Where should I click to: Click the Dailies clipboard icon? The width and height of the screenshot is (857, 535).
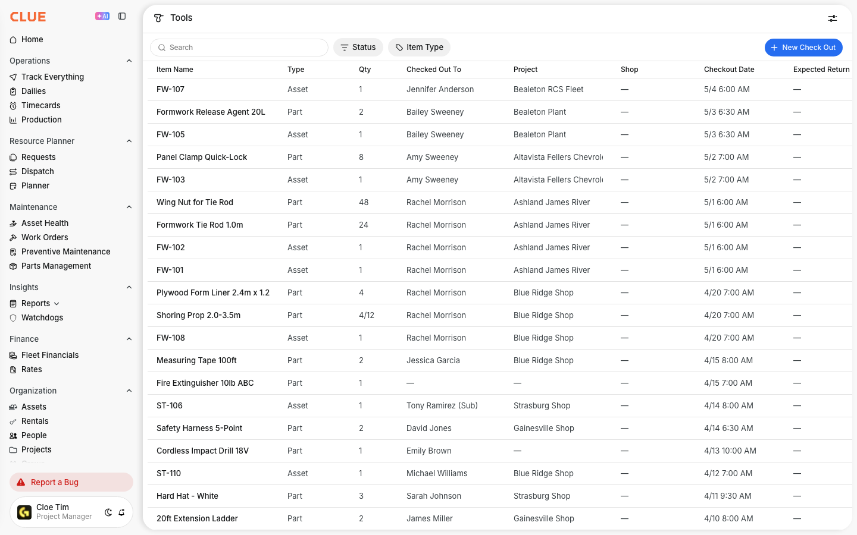tap(13, 92)
